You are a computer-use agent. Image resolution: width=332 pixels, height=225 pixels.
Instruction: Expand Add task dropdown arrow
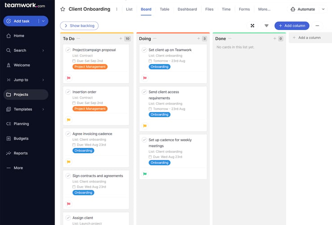[x=44, y=21]
